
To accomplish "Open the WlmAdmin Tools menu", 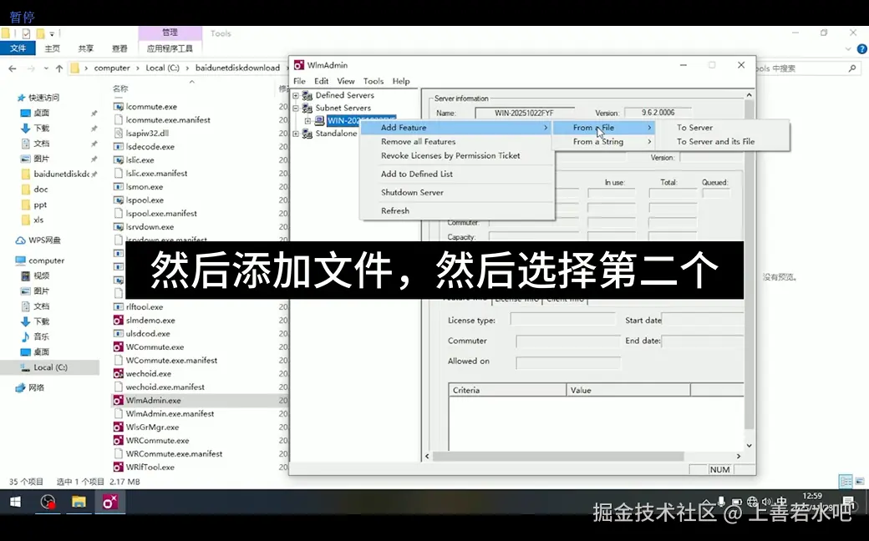I will 373,81.
